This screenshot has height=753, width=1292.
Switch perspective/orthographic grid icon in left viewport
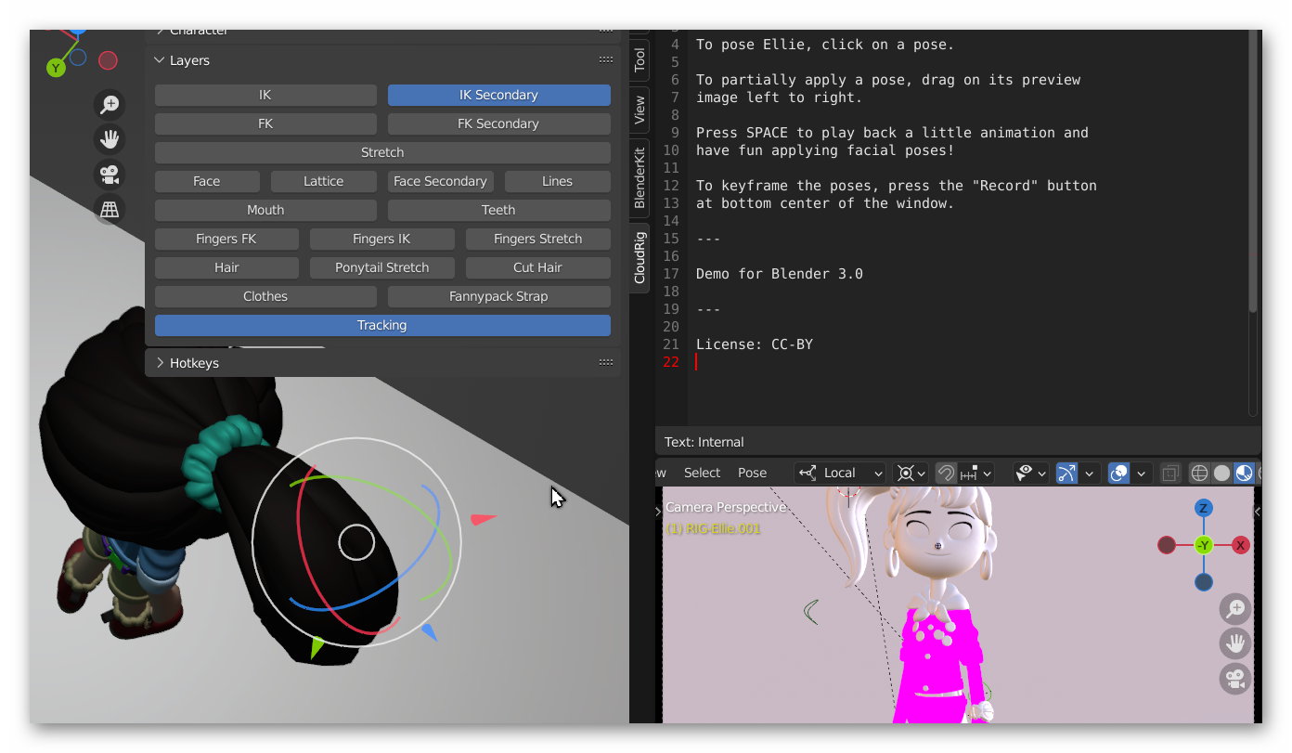pos(110,210)
